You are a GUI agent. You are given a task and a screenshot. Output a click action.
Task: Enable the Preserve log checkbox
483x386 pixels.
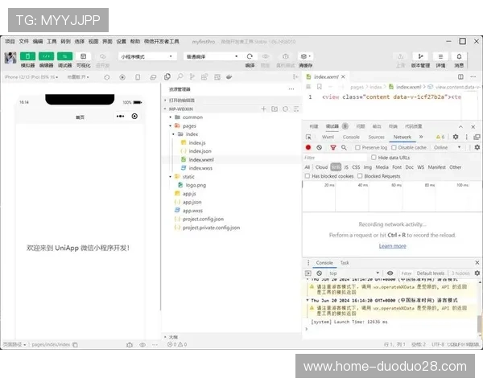[x=359, y=148]
